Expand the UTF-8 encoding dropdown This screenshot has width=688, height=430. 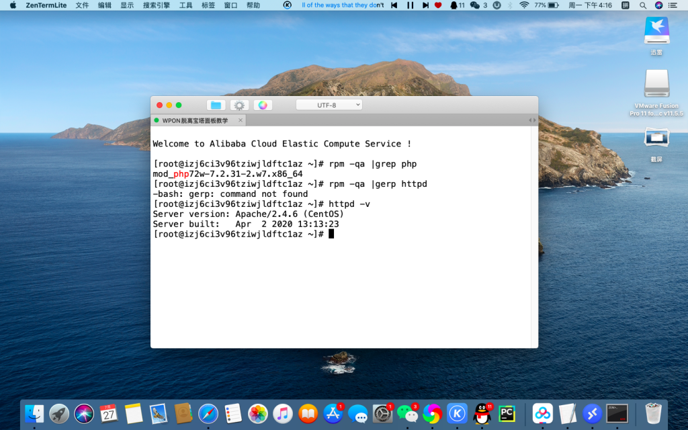[x=329, y=105]
